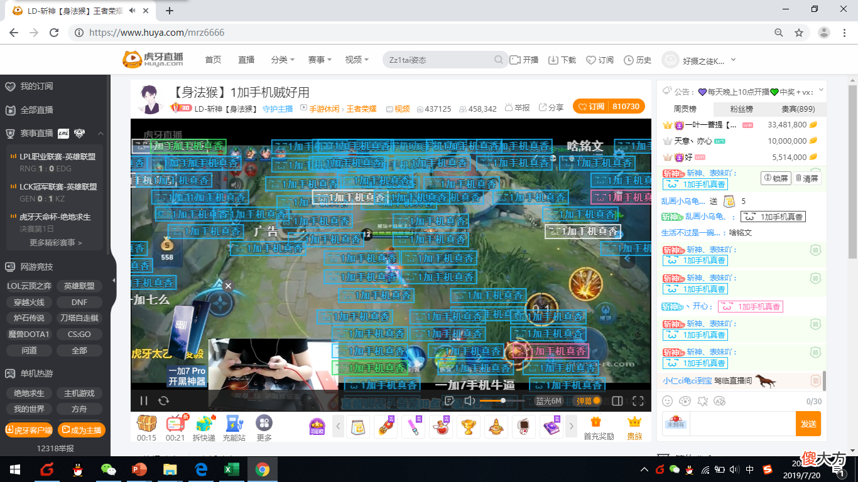Switch to 粉丝榜 ranking tab
858x482 pixels.
point(741,109)
